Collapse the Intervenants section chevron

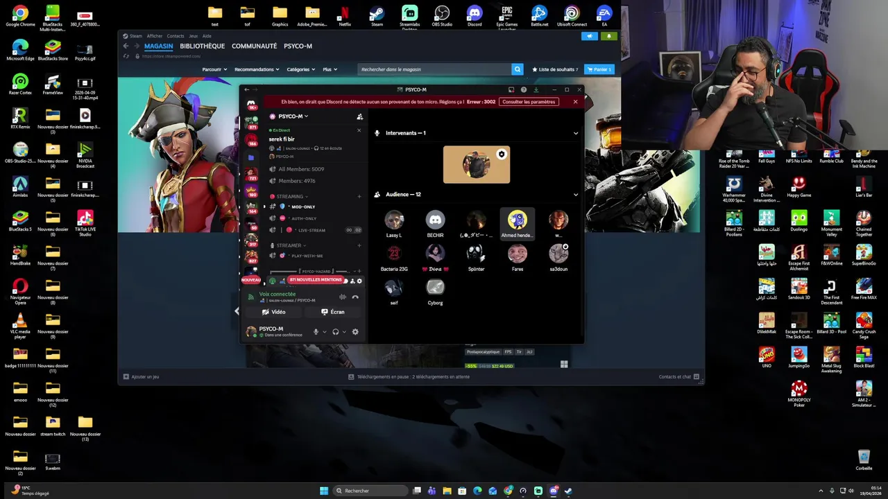coord(575,133)
